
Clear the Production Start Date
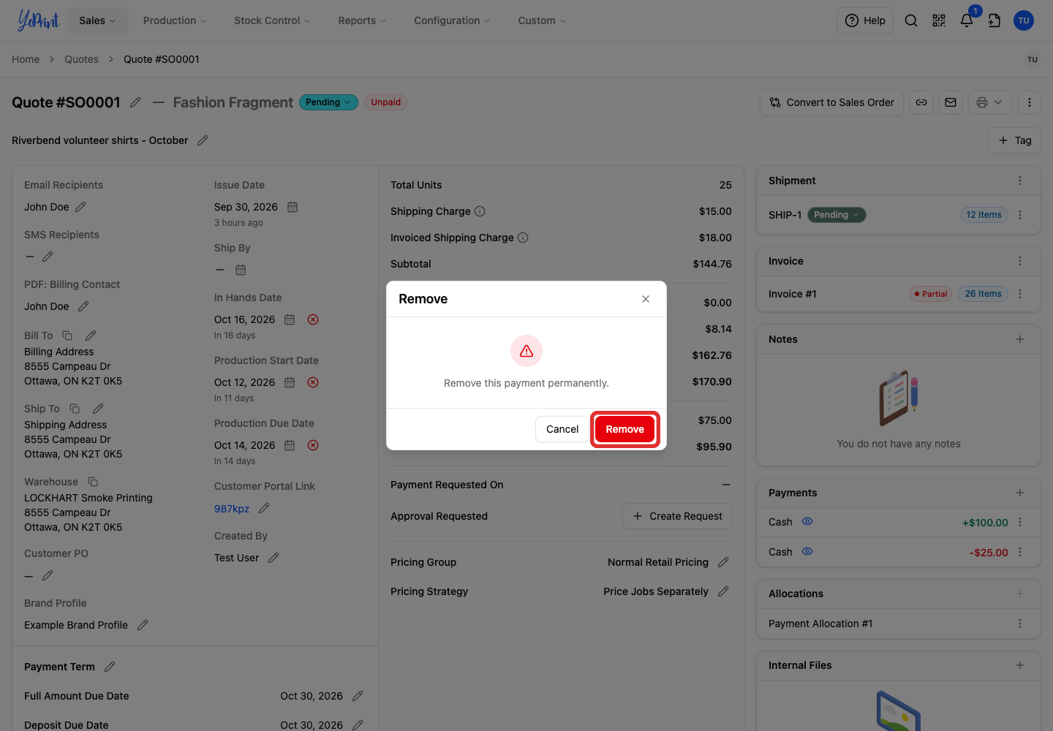pyautogui.click(x=313, y=382)
